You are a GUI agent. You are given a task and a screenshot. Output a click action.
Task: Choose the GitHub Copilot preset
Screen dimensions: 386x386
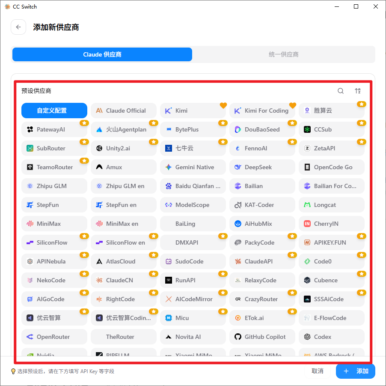pyautogui.click(x=262, y=337)
